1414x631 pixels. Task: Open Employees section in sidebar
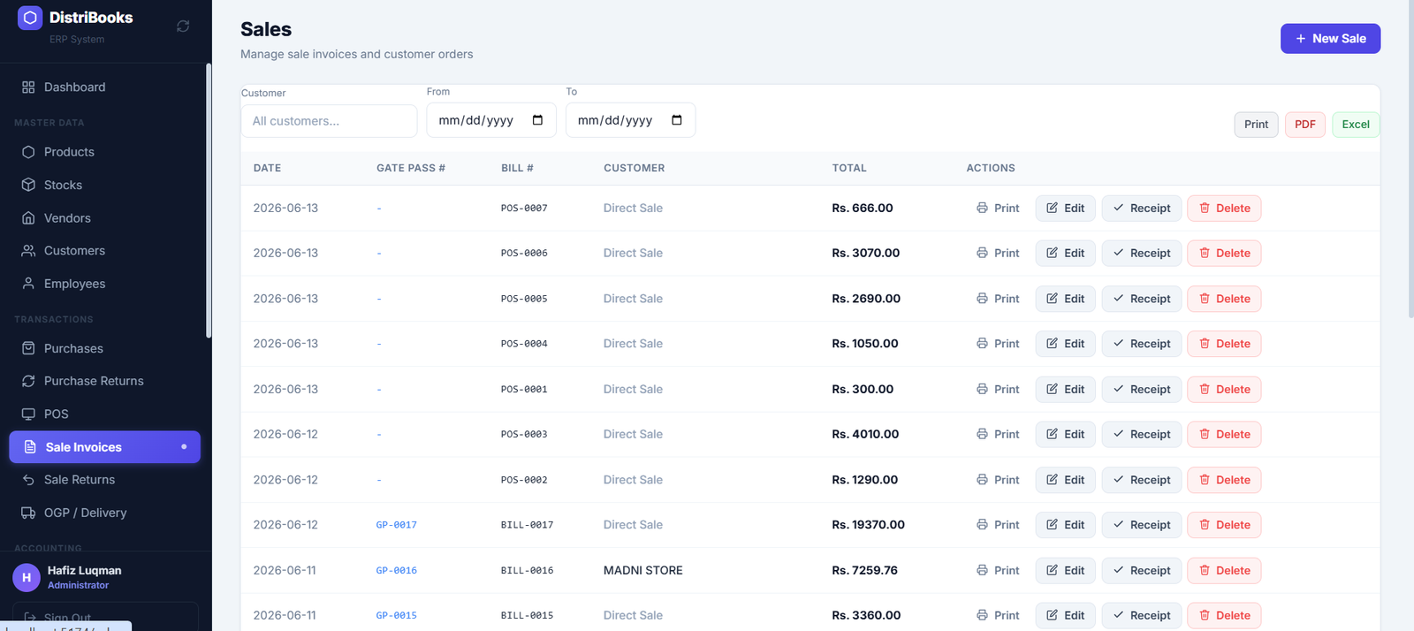click(104, 284)
